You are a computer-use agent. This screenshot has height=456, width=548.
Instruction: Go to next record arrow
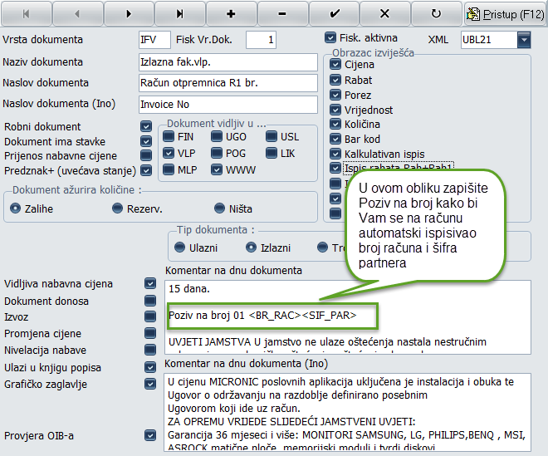pyautogui.click(x=129, y=14)
